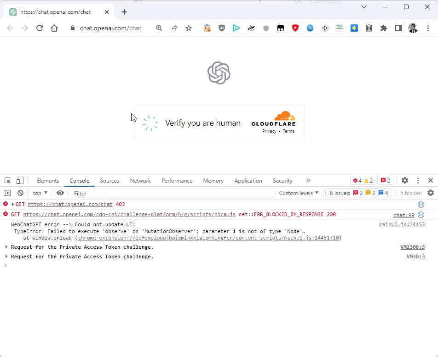Open the Custom levels dropdown
The height and width of the screenshot is (357, 438).
point(299,193)
